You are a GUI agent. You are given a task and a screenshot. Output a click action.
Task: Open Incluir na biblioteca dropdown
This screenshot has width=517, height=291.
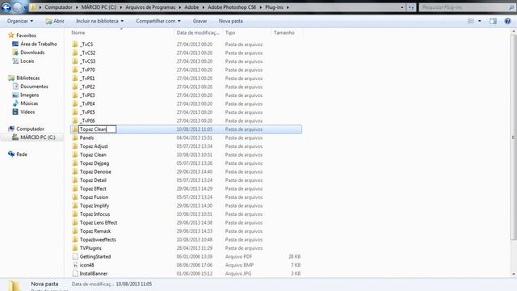100,21
